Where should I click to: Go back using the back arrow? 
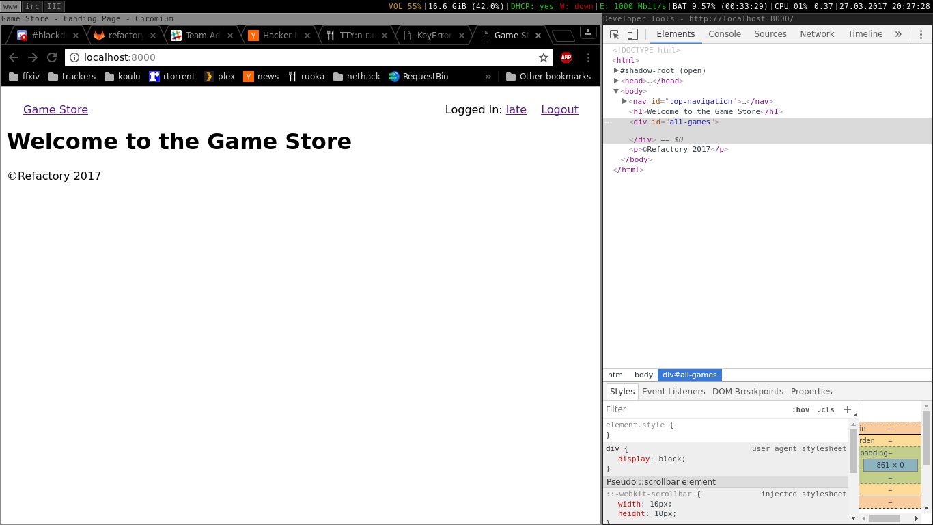(14, 57)
